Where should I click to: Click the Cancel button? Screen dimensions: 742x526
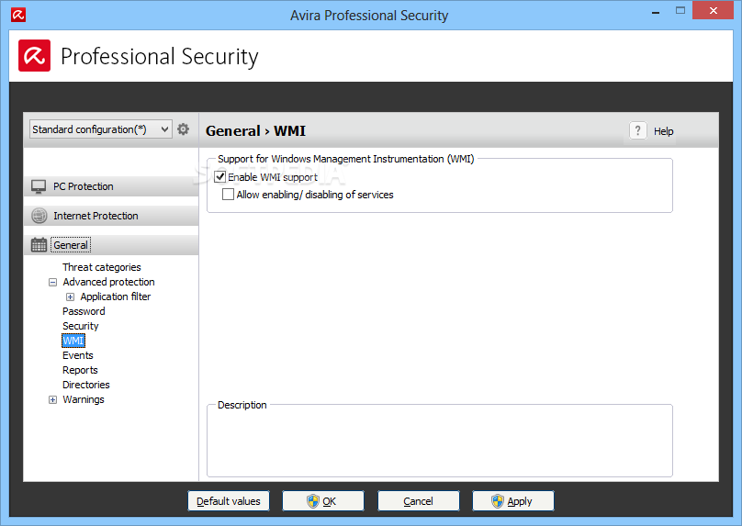418,501
